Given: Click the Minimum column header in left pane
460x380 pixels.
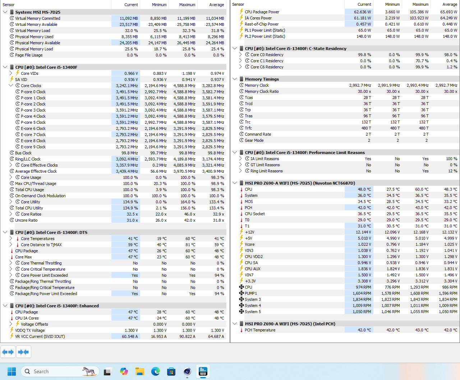Looking at the screenshot, I should pos(154,5).
